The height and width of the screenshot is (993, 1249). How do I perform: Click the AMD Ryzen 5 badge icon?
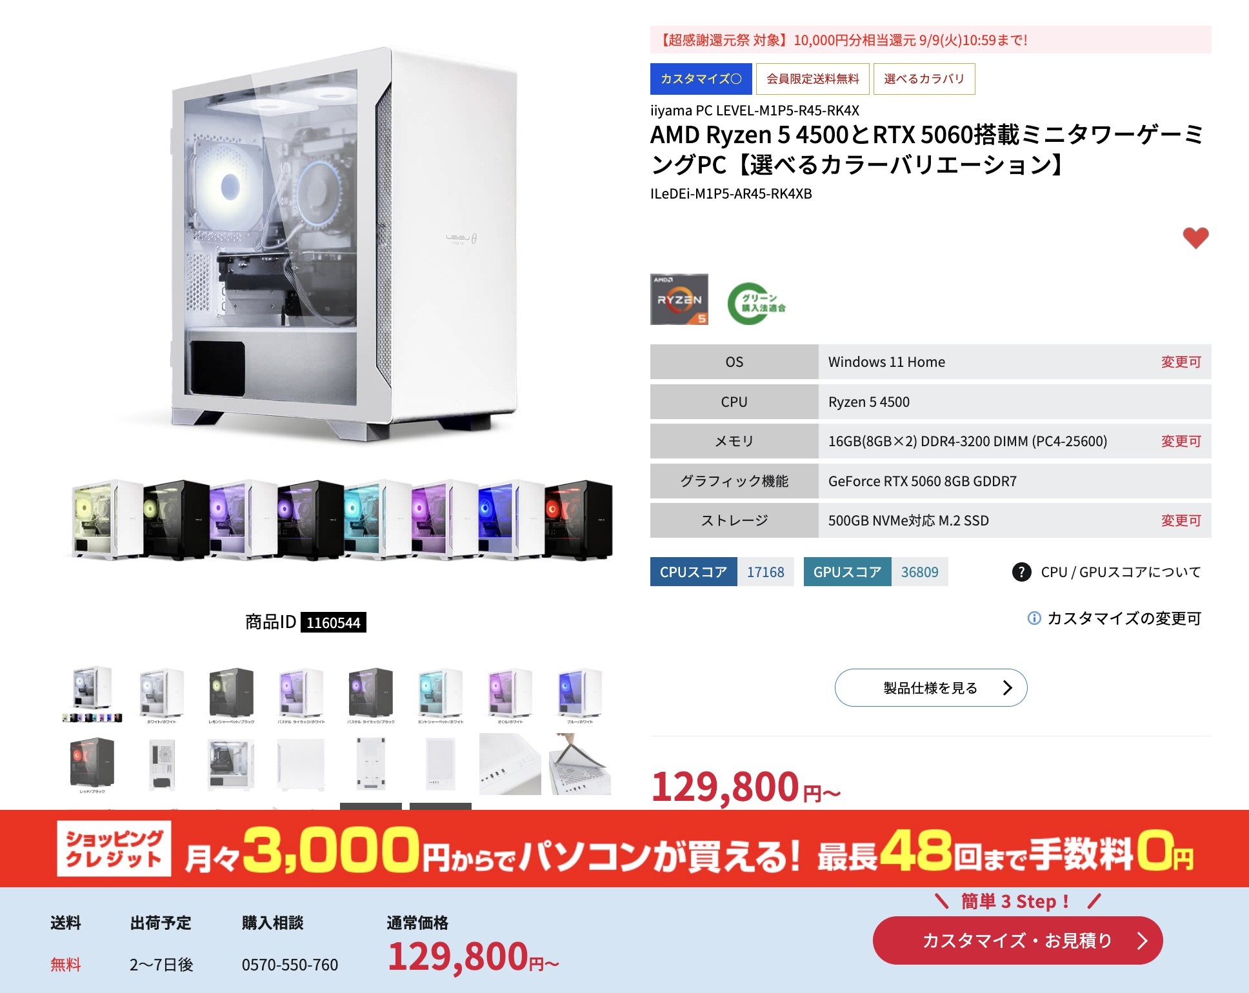click(x=679, y=299)
